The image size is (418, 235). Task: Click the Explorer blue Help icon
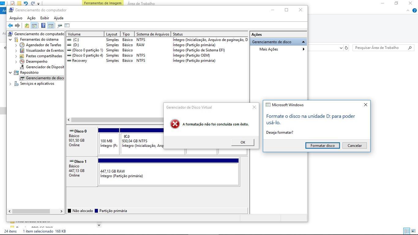tap(415, 10)
